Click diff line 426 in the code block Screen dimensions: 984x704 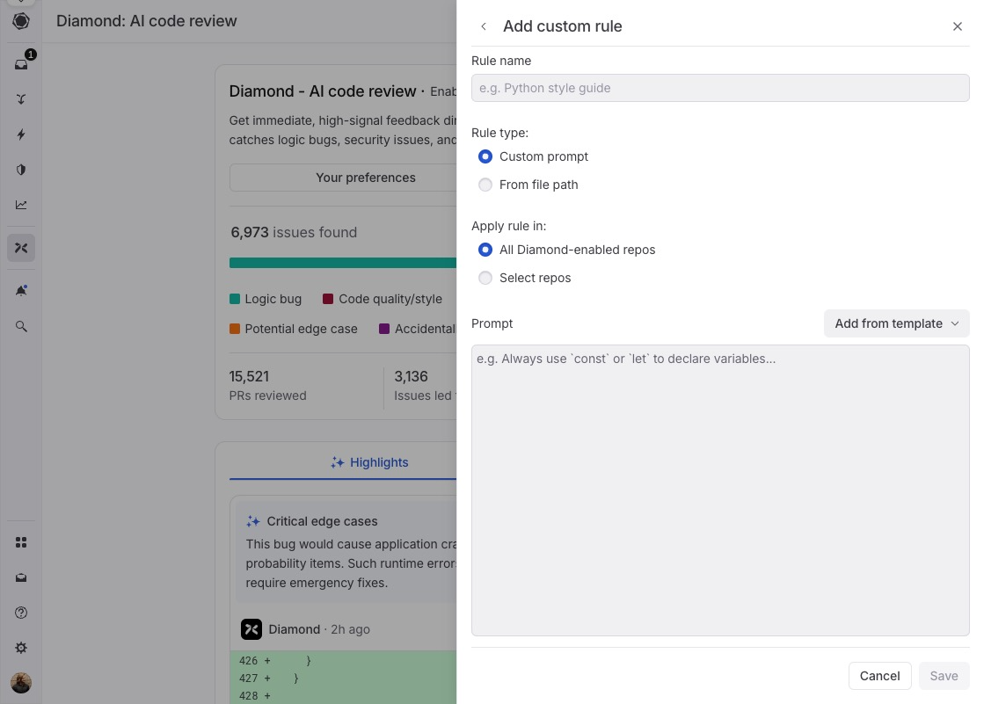(343, 660)
